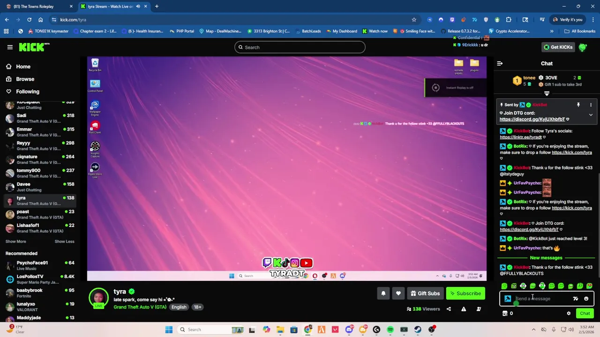This screenshot has width=600, height=337.
Task: Open emoji picker in chat box
Action: tap(586, 299)
